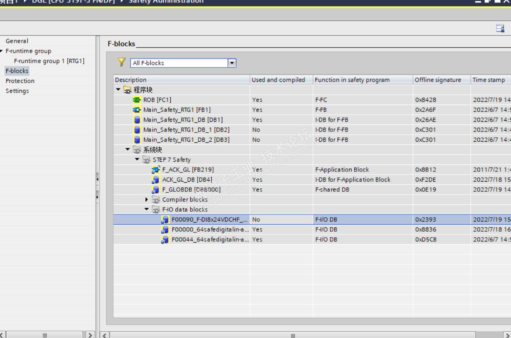Image resolution: width=511 pixels, height=338 pixels.
Task: Collapse the navigation pane with left arrow
Action: [x=97, y=179]
